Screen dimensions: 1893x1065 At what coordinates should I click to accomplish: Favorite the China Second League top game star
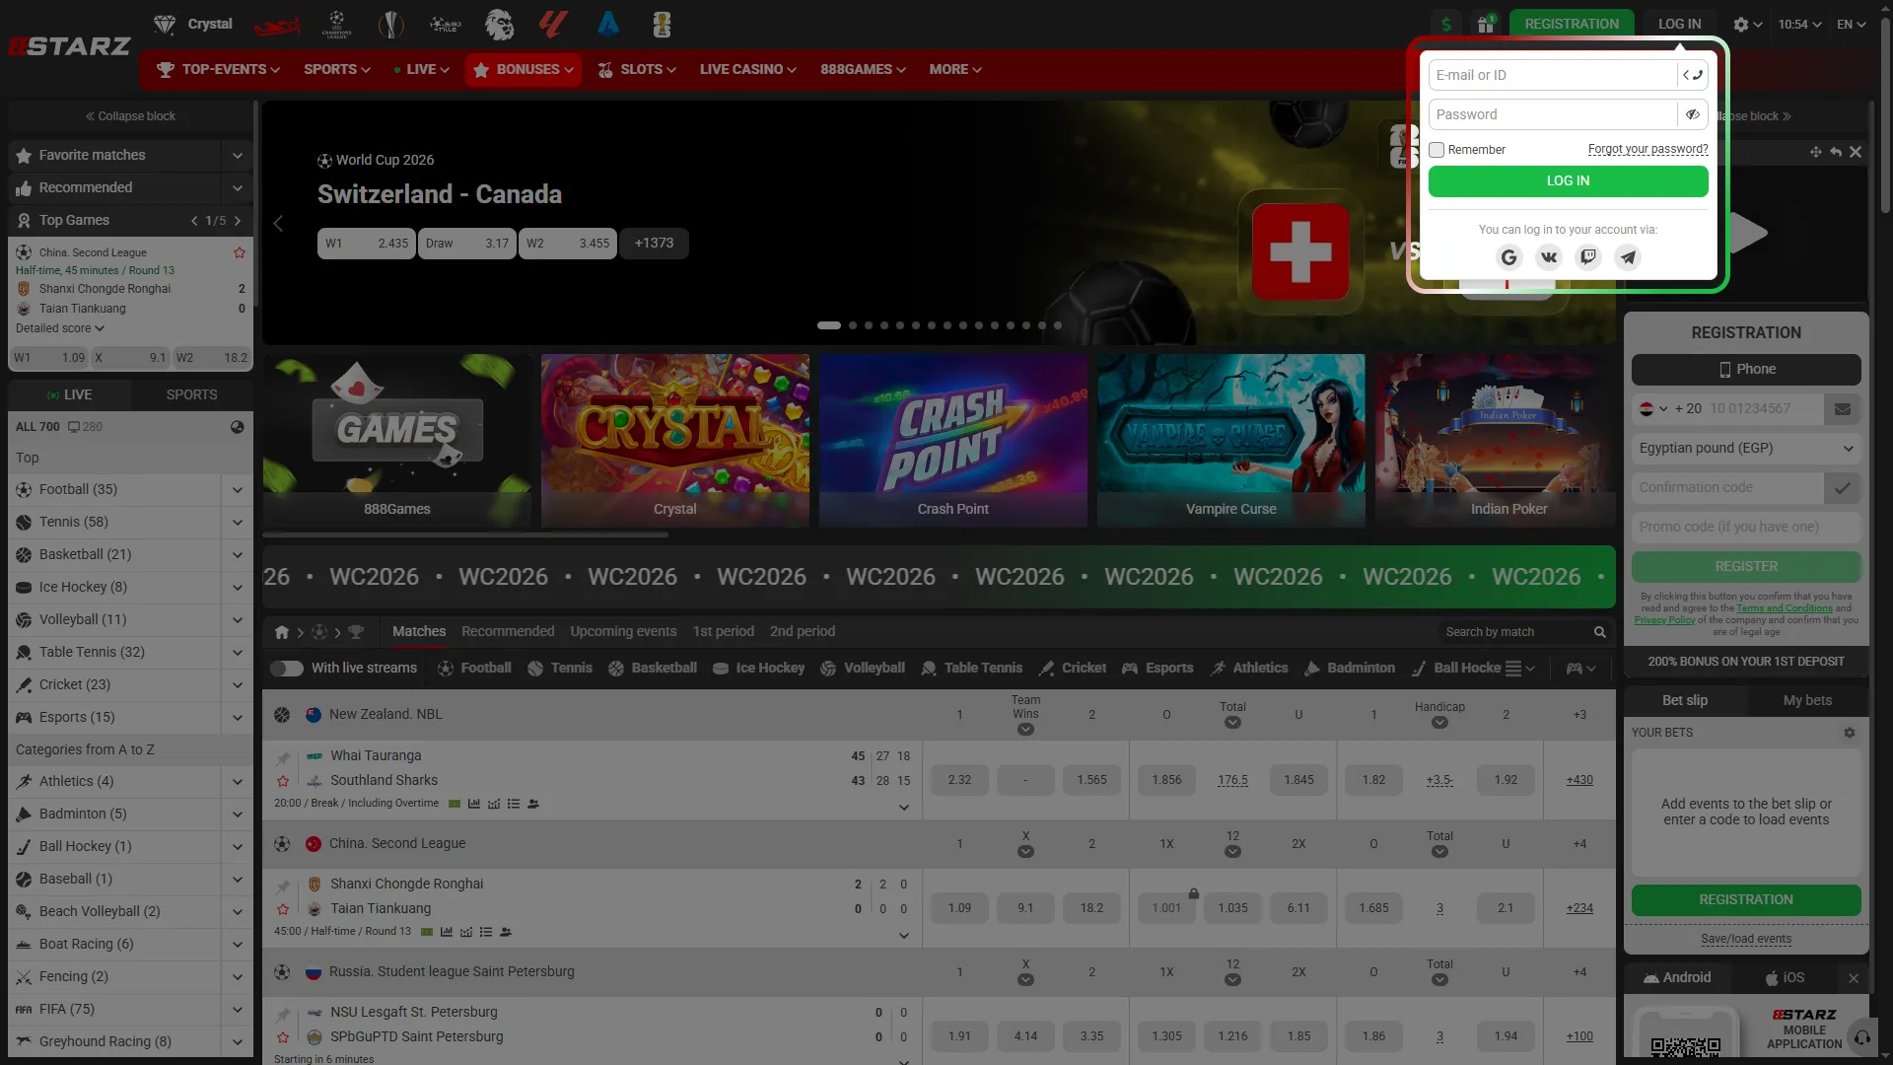tap(239, 252)
